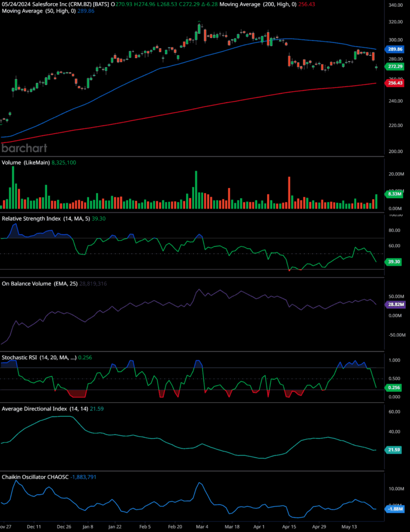Click the Jan 8 date axis label
This screenshot has height=532, width=410.
coord(88,527)
